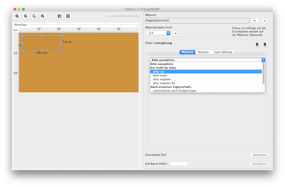
Task: Select 'alles engrave' from the mapping list
Action: 206,79
